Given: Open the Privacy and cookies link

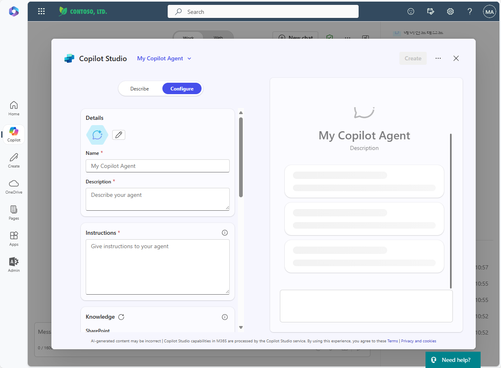Looking at the screenshot, I should coord(419,341).
